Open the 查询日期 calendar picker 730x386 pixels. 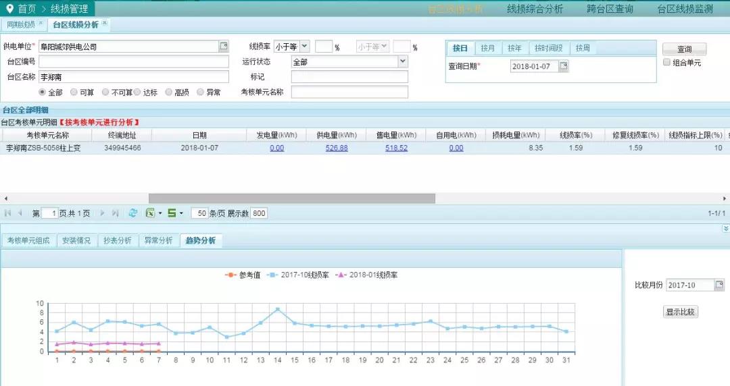(x=564, y=66)
